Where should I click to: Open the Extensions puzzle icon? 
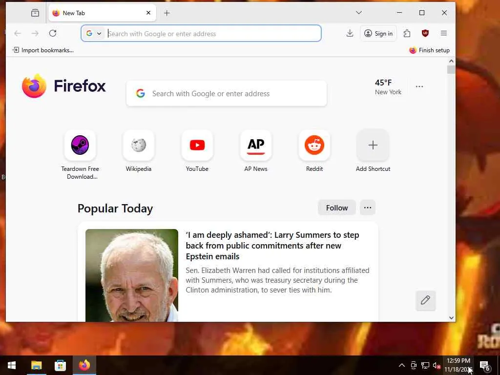(x=407, y=33)
